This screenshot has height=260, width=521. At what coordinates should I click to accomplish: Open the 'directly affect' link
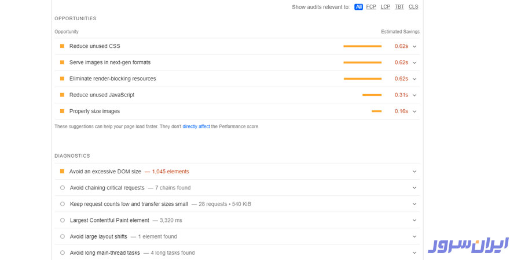pyautogui.click(x=196, y=127)
